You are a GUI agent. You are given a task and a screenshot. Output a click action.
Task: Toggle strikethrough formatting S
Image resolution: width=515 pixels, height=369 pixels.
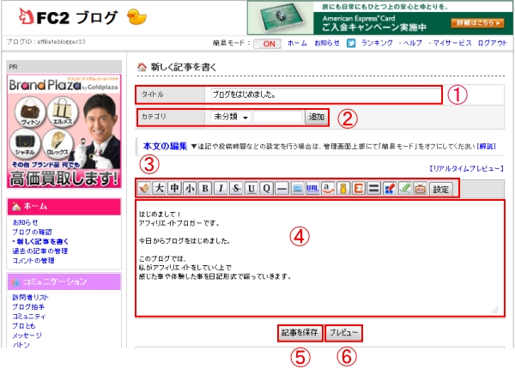coord(236,189)
